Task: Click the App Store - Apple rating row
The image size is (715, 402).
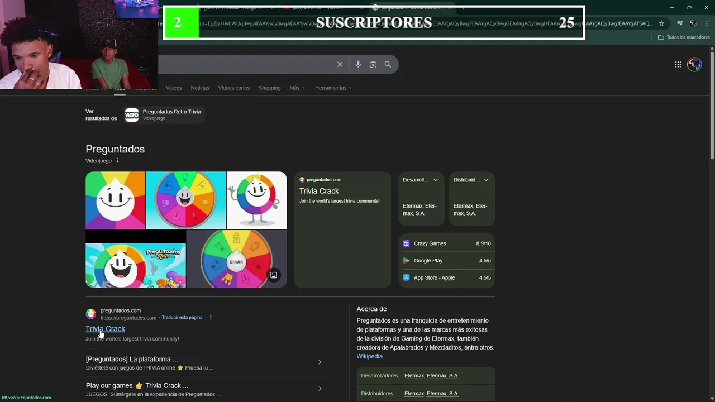Action: 447,277
